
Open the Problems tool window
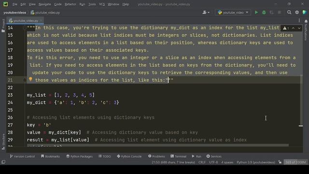(156, 156)
